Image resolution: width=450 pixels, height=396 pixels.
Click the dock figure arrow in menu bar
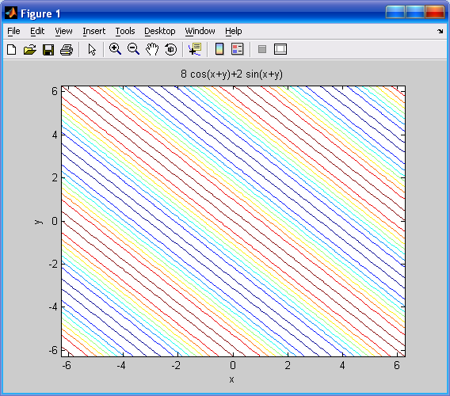point(440,31)
